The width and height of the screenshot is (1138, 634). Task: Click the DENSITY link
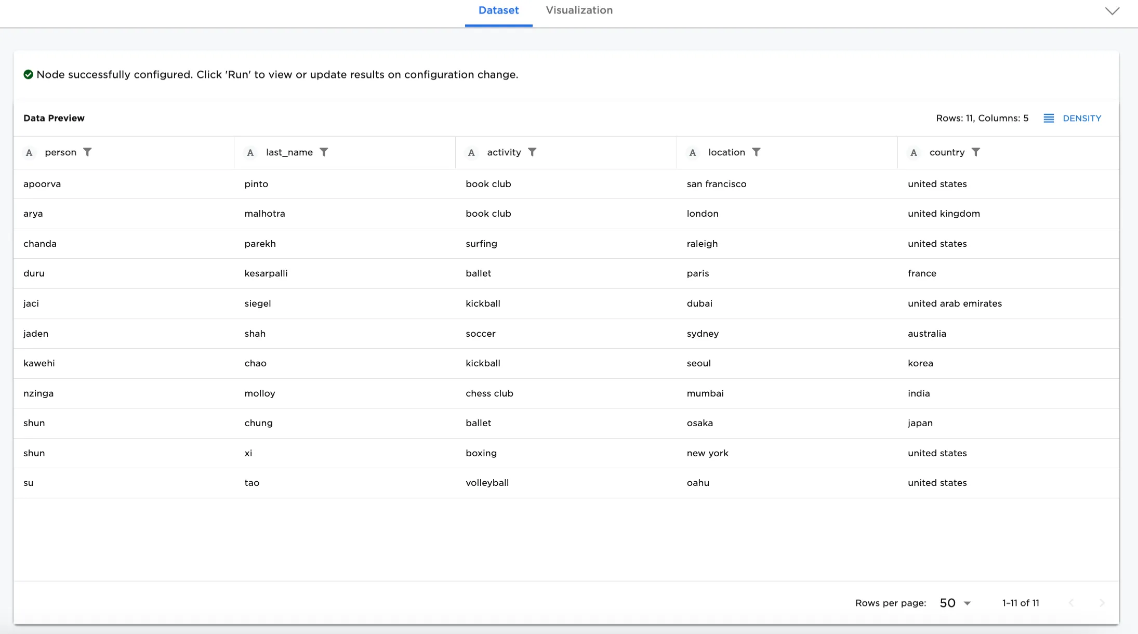(1083, 118)
